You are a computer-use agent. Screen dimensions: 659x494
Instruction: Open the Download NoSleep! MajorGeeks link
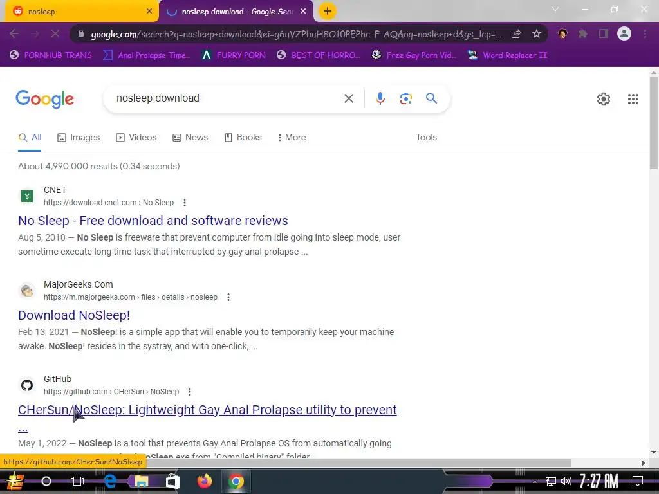(x=74, y=315)
